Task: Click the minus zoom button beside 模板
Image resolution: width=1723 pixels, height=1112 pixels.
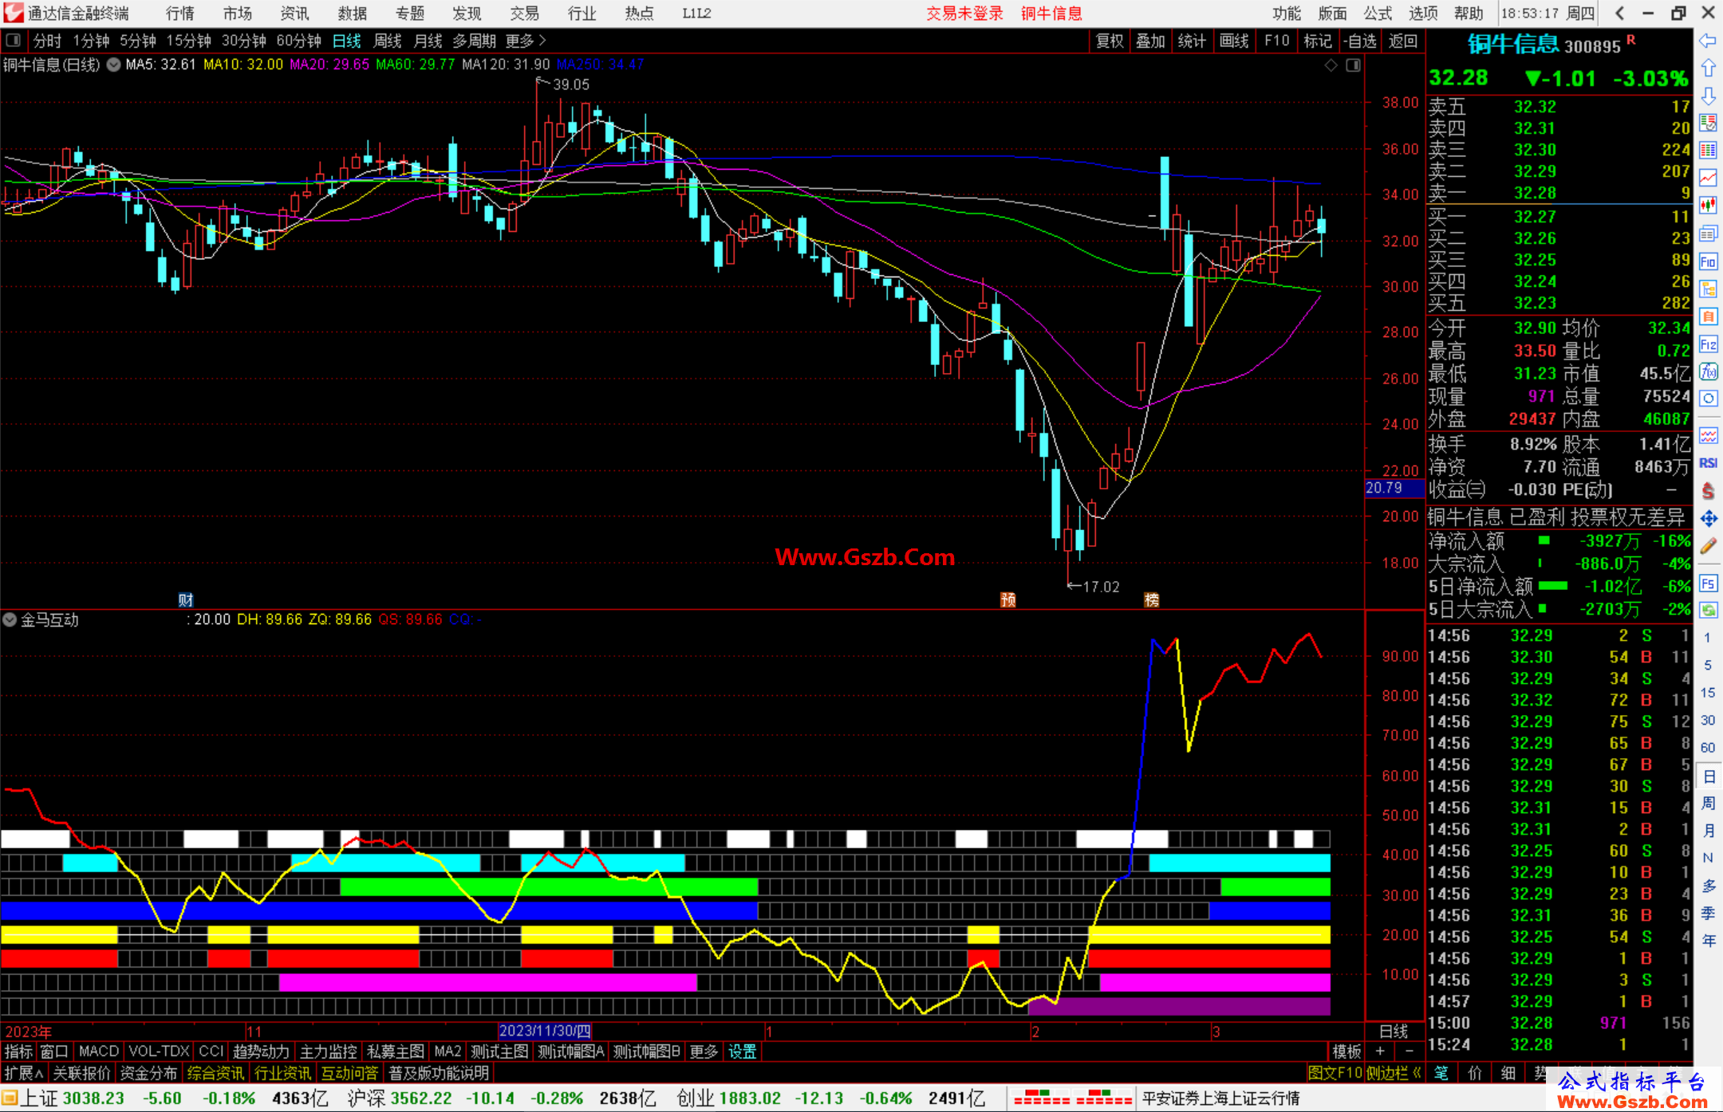Action: (1409, 1051)
